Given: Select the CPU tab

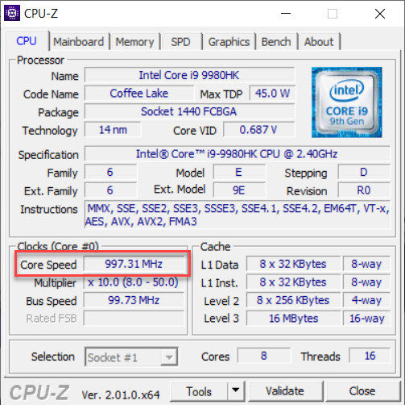Looking at the screenshot, I should coord(27,41).
